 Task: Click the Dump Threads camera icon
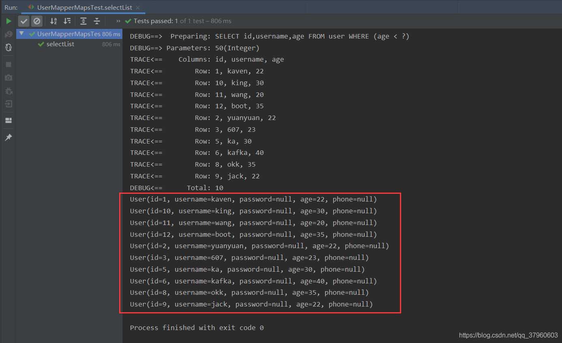pos(9,77)
